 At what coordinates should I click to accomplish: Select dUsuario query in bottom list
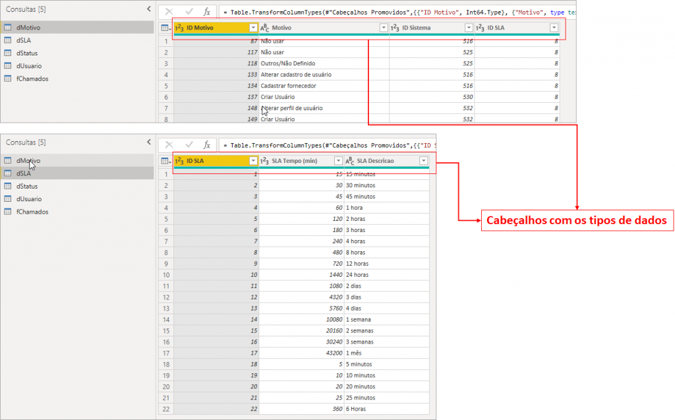coord(77,199)
